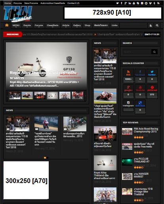Open Harley-Davidson 115 news image in center column

(105, 55)
